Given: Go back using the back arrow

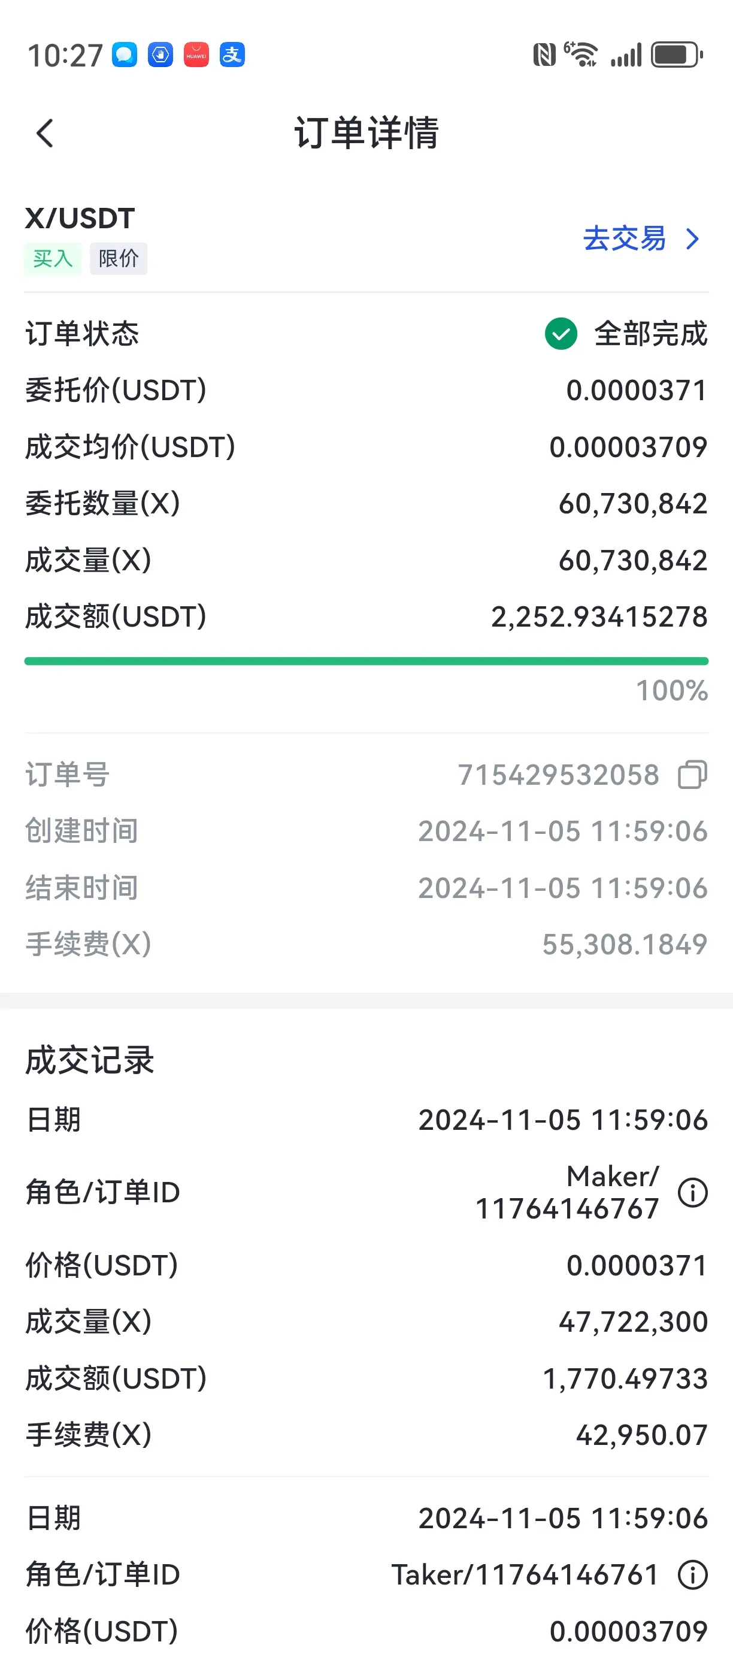Looking at the screenshot, I should tap(44, 134).
